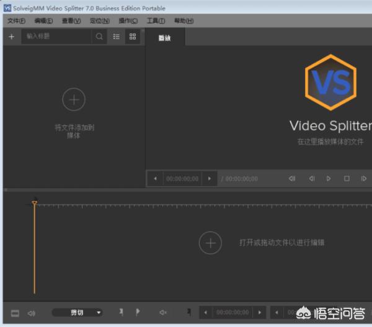Screen dimensions: 372x327
Task: Click the total duration text in player
Action: [239, 179]
